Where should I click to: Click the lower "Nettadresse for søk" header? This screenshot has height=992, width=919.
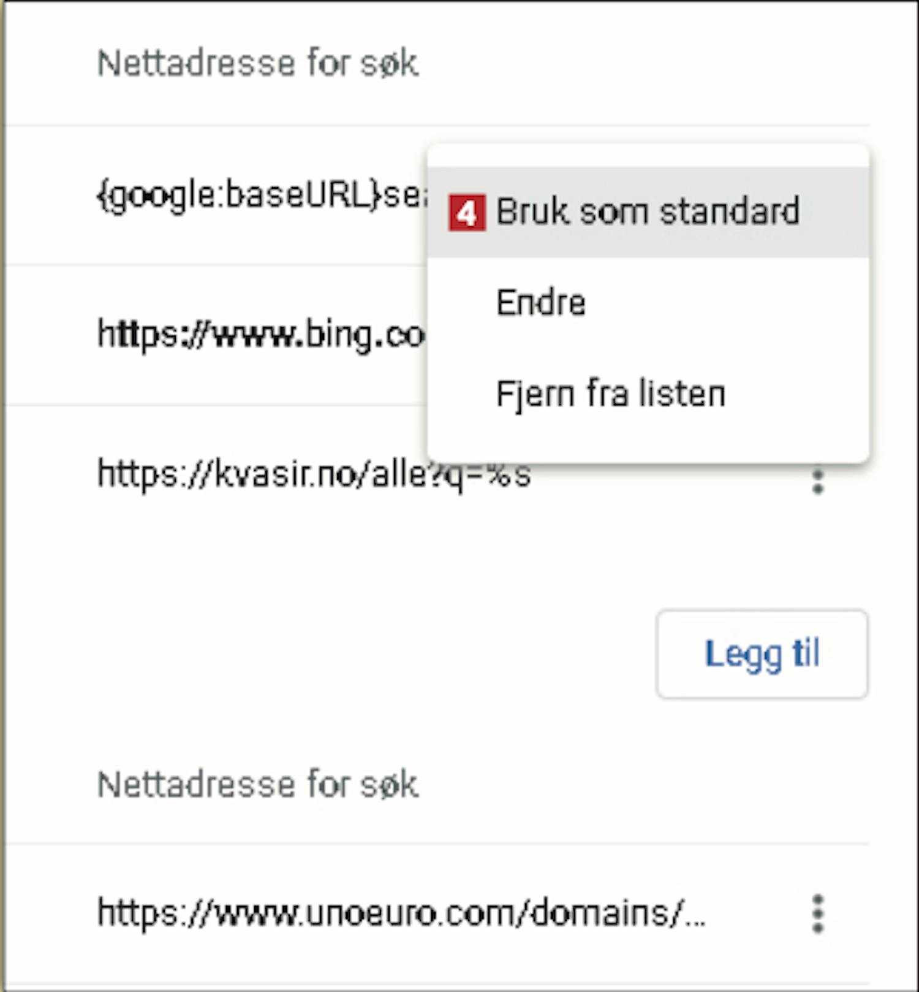point(258,784)
